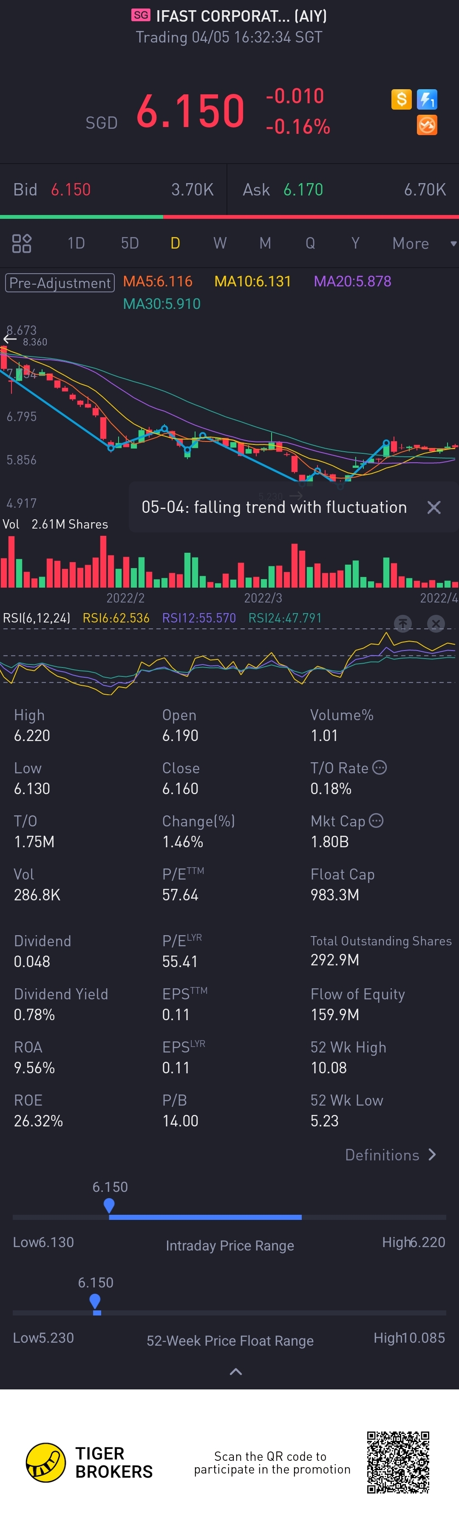Click the left arrow on the price chart
The image size is (459, 1536).
pyautogui.click(x=9, y=339)
